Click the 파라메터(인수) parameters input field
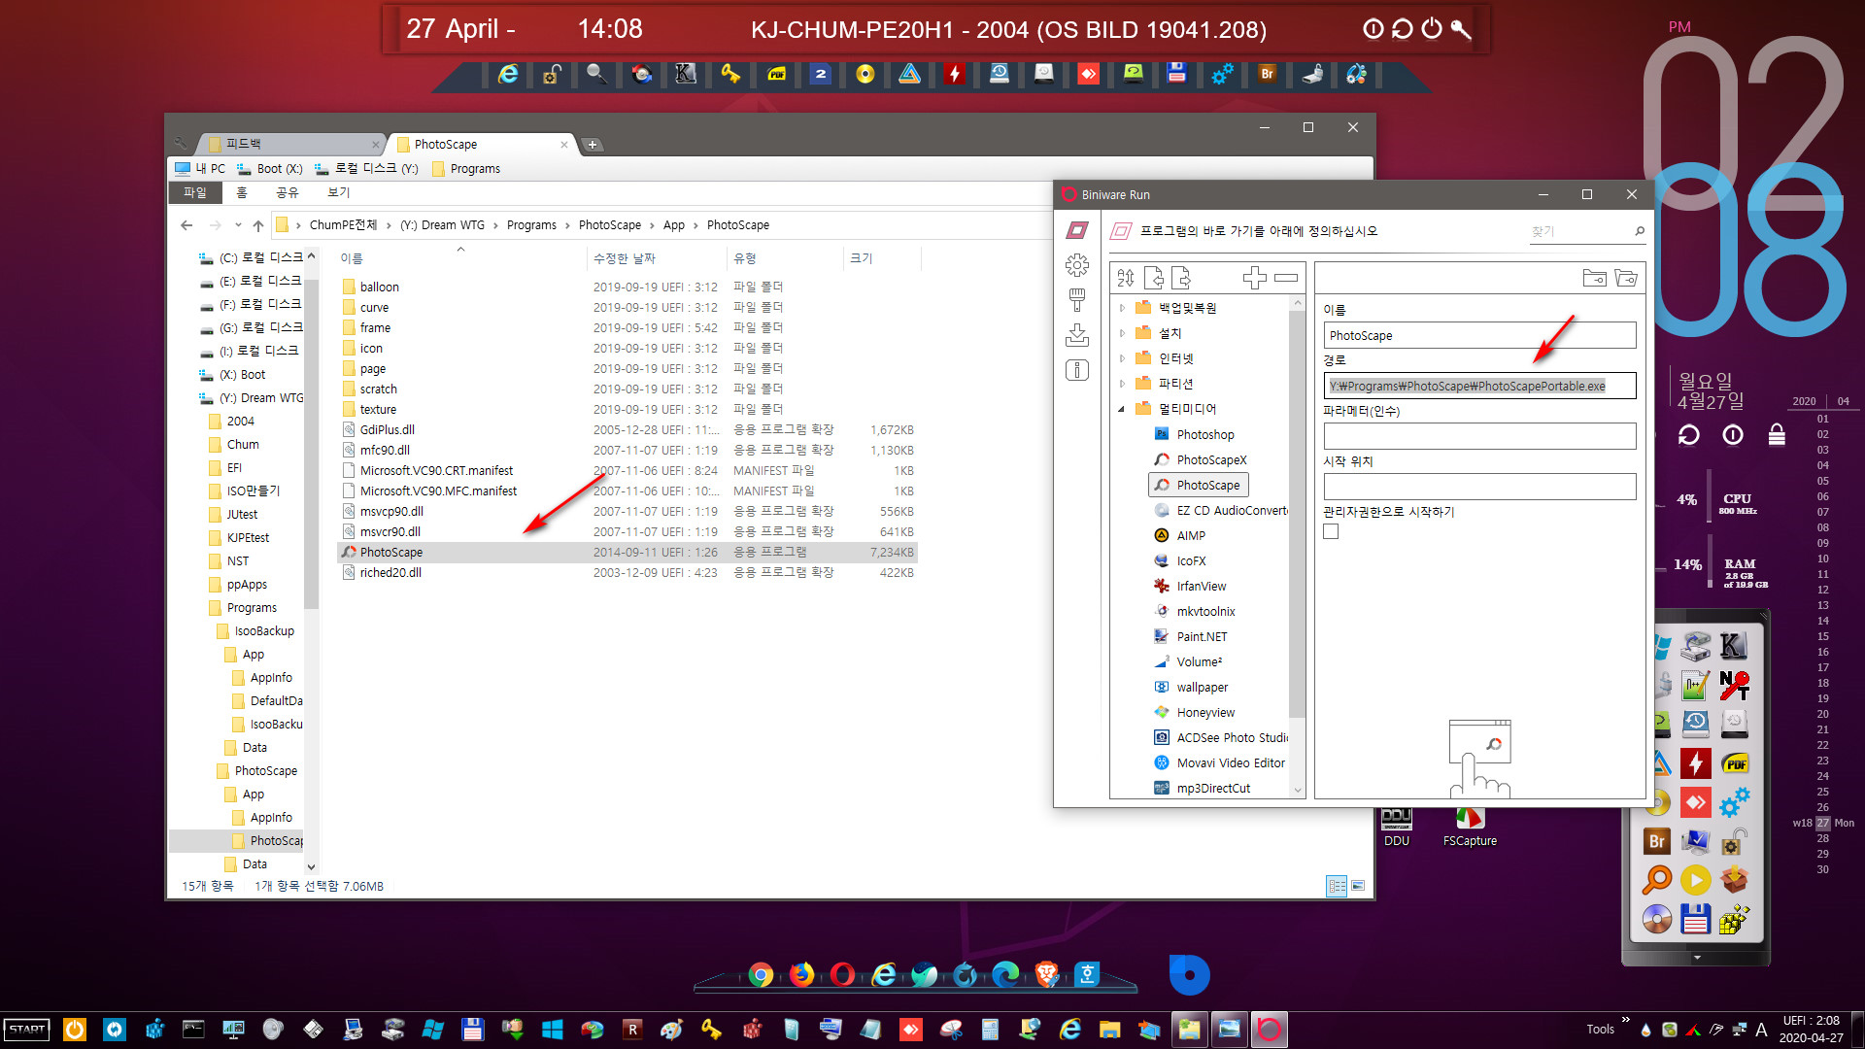This screenshot has width=1865, height=1049. [1479, 436]
